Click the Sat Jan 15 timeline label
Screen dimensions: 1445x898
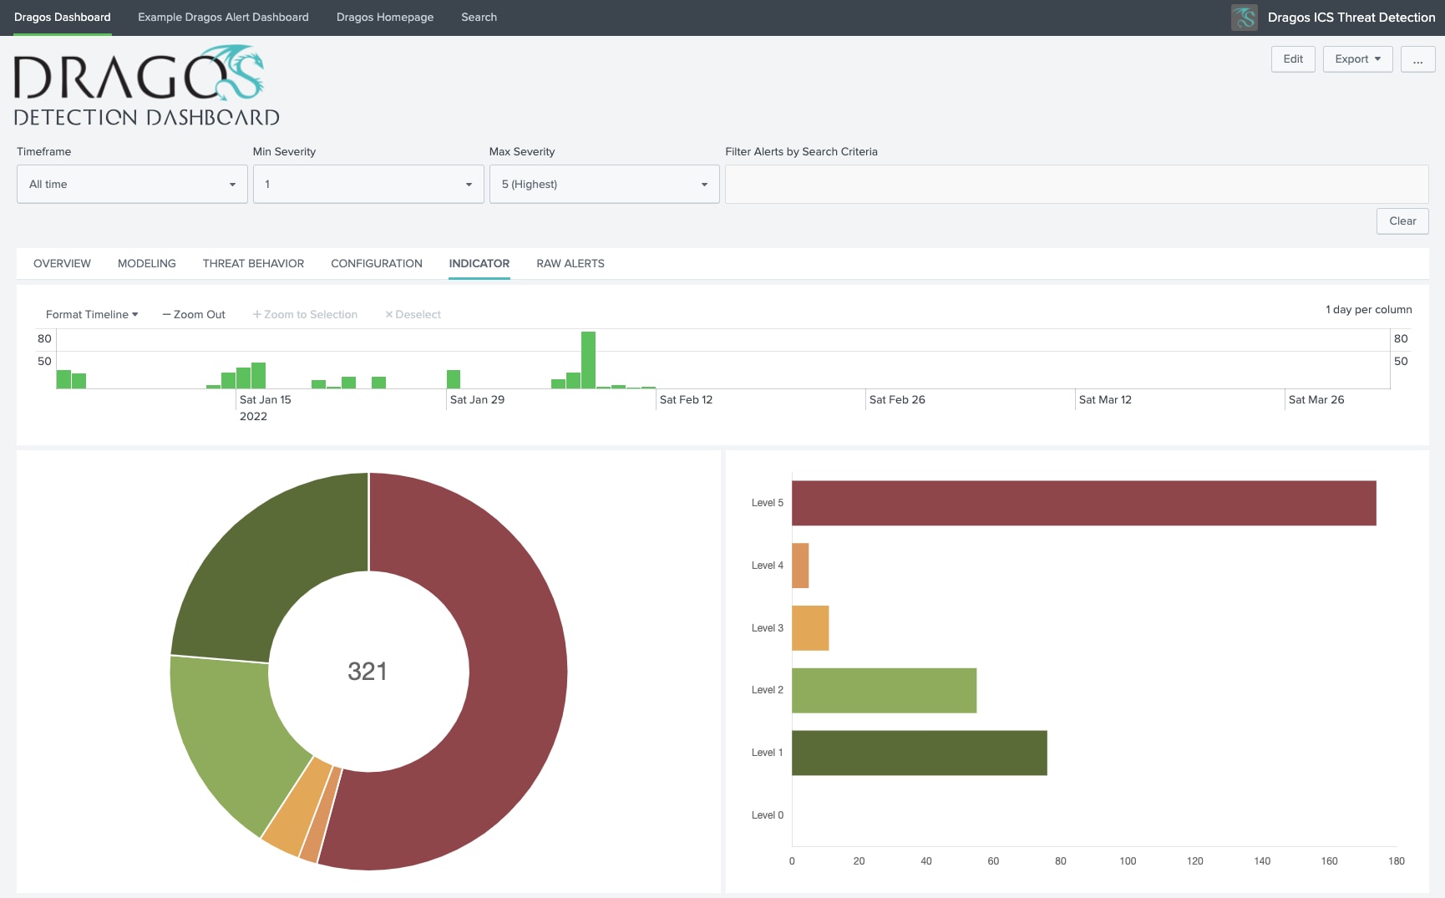point(266,400)
